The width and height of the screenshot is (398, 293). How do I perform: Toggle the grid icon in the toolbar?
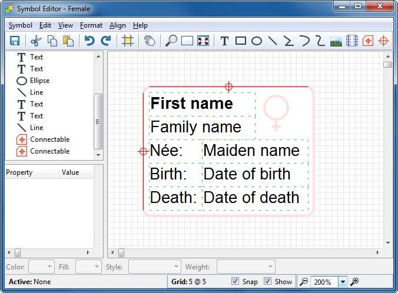(127, 41)
